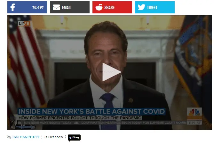The height and width of the screenshot is (145, 214).
Task: Click the Inside New York's Battle Against COVID banner
Action: [91, 112]
